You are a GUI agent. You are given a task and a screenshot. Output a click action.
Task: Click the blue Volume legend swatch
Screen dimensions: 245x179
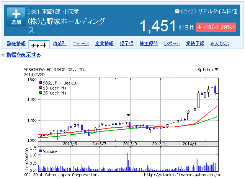[x=41, y=151]
